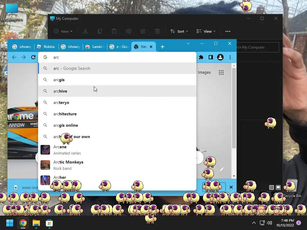The height and width of the screenshot is (230, 307).
Task: Open notification badge showing 2
Action: pyautogui.click(x=299, y=223)
